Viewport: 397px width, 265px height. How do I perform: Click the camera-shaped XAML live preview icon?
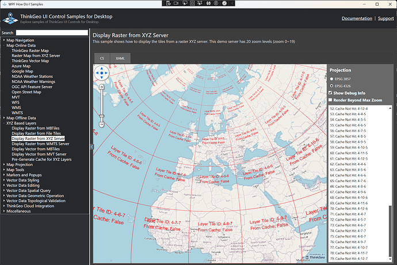pos(176,3)
